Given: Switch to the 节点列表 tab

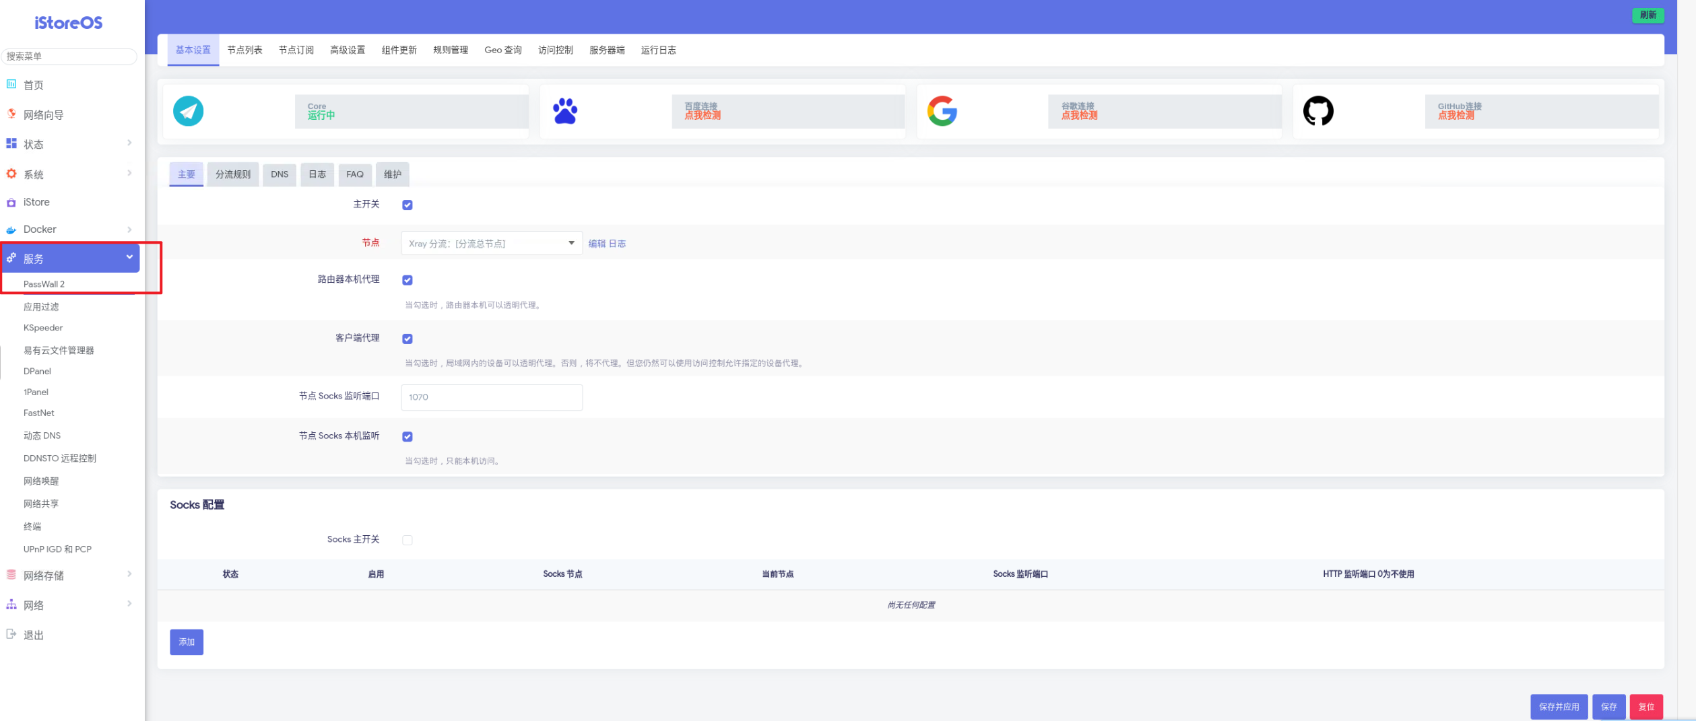Looking at the screenshot, I should tap(244, 50).
